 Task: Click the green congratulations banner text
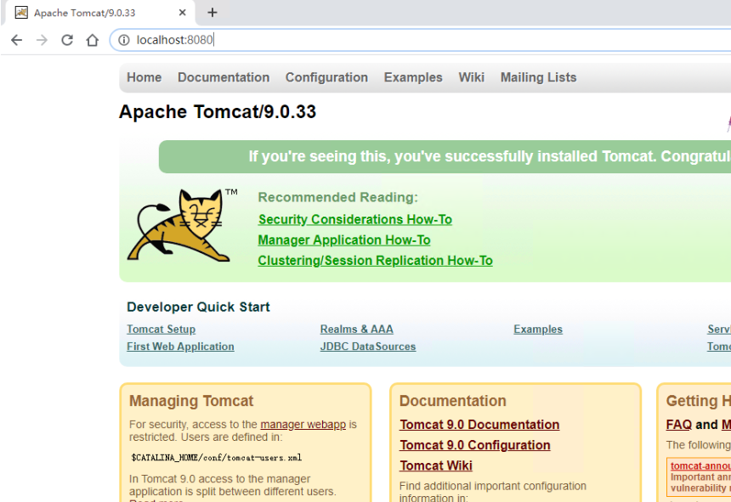coord(490,156)
